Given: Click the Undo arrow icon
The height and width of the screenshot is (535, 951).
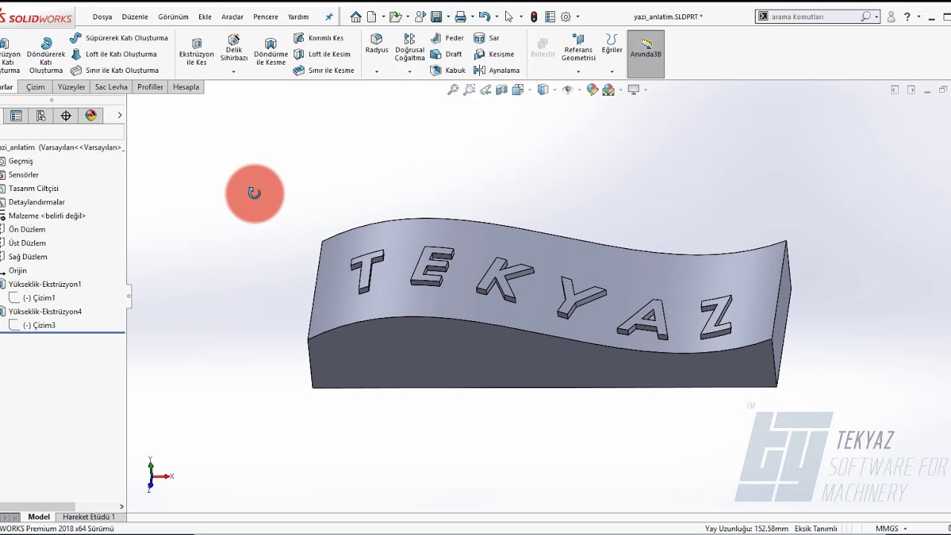Looking at the screenshot, I should (x=484, y=16).
